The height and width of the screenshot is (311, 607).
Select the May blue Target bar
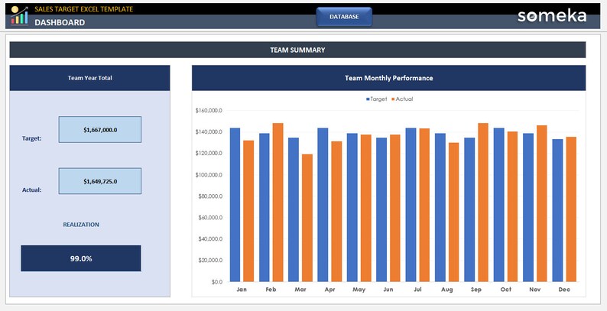pos(352,207)
